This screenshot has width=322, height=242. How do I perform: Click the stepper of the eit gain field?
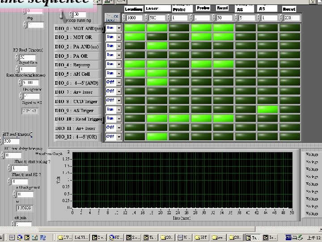click(x=13, y=224)
